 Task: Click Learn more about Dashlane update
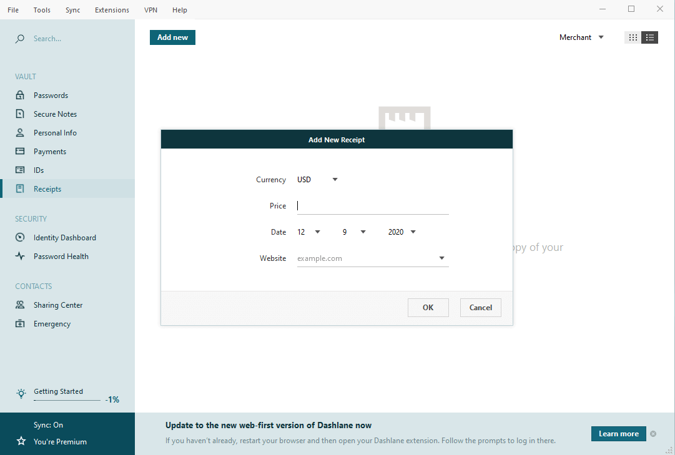619,434
